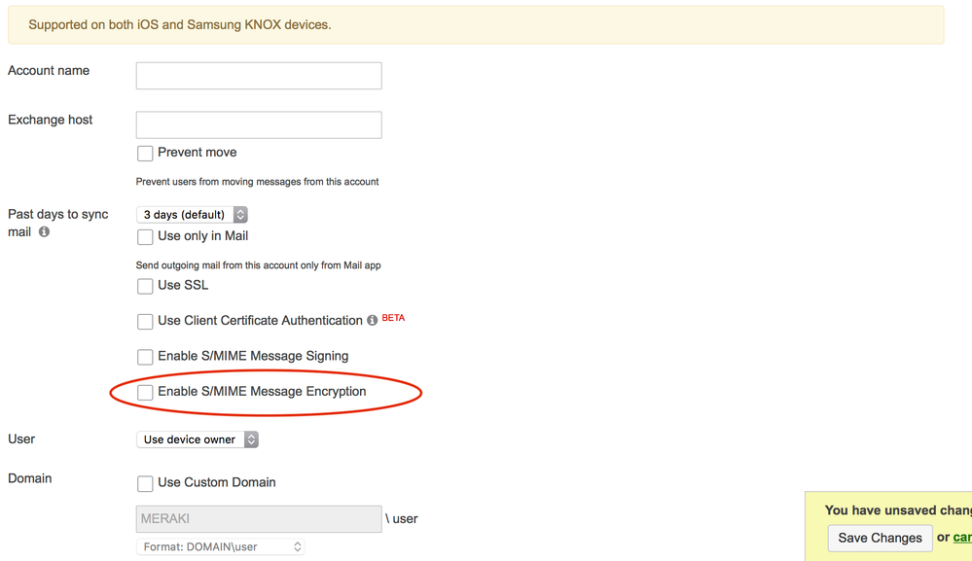Focus the Exchange host input field
The image size is (972, 561).
click(x=259, y=124)
